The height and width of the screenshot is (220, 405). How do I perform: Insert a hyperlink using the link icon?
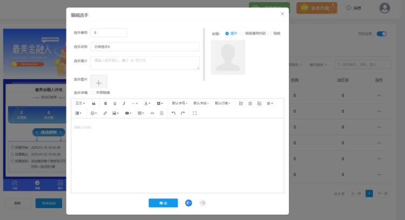105,113
